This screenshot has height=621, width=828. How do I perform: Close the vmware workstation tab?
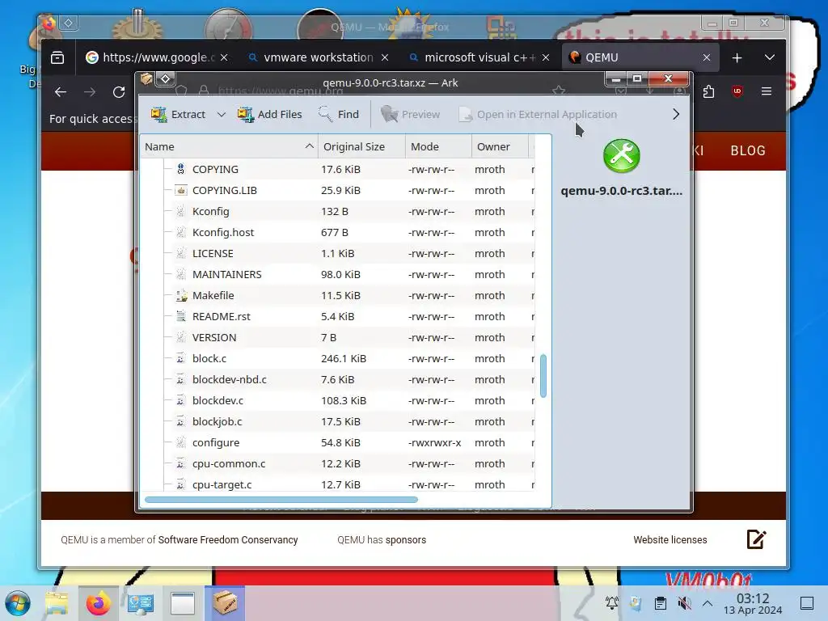coord(385,57)
